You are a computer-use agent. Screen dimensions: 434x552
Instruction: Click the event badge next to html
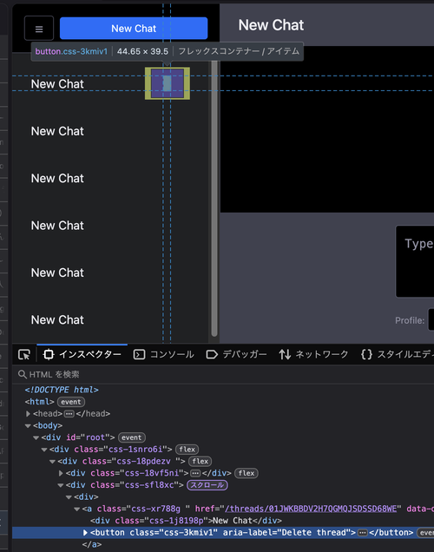click(x=71, y=402)
